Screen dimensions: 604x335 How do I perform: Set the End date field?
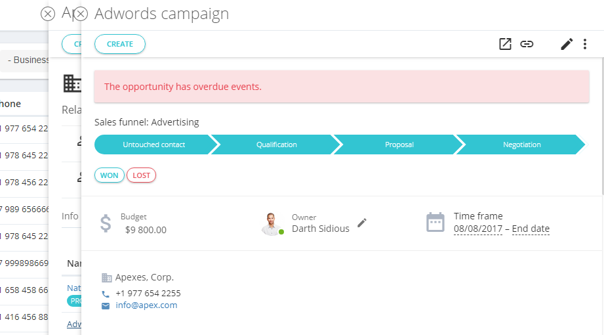(531, 229)
